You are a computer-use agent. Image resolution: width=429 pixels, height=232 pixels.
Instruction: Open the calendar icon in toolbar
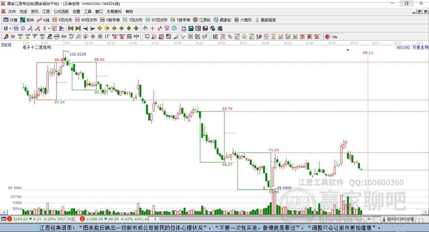pyautogui.click(x=183, y=28)
